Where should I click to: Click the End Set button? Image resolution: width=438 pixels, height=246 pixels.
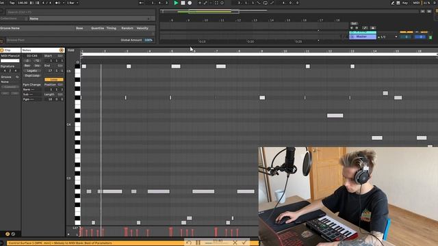point(60,66)
